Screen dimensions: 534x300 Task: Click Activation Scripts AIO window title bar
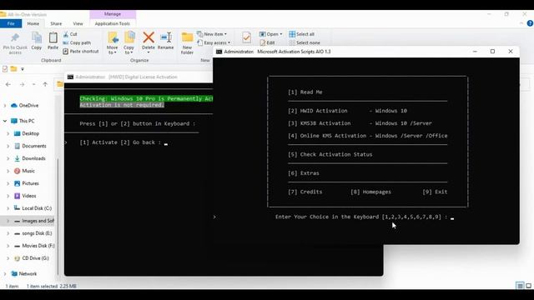tap(366, 52)
